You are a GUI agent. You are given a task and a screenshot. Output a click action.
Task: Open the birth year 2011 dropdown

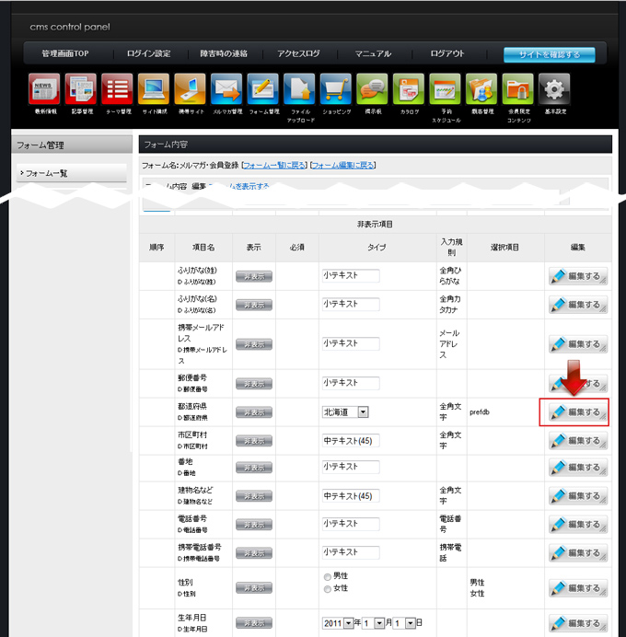click(x=349, y=623)
